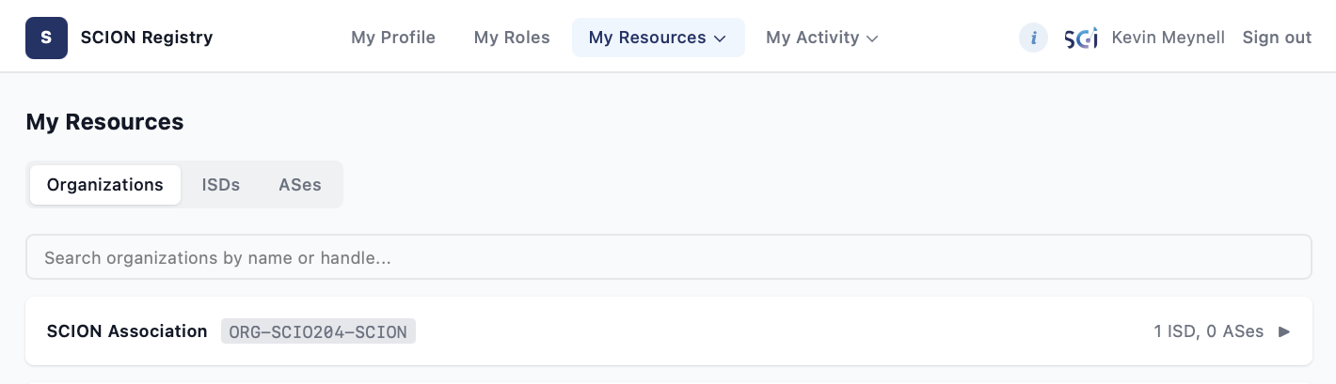Click the chevron beside My Activity
This screenshot has width=1336, height=384.
[x=872, y=38]
